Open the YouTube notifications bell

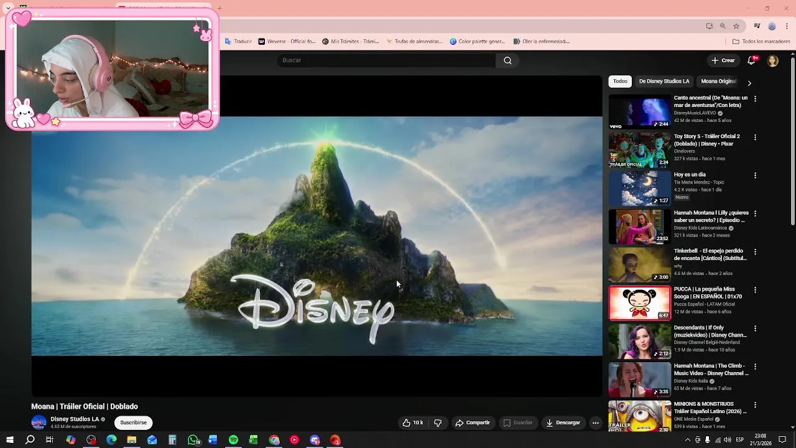(x=752, y=60)
